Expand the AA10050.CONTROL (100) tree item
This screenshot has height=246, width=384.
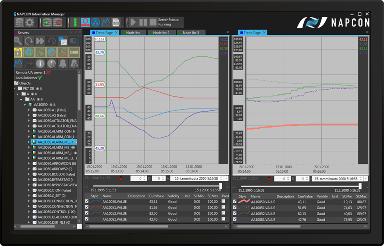click(x=29, y=211)
